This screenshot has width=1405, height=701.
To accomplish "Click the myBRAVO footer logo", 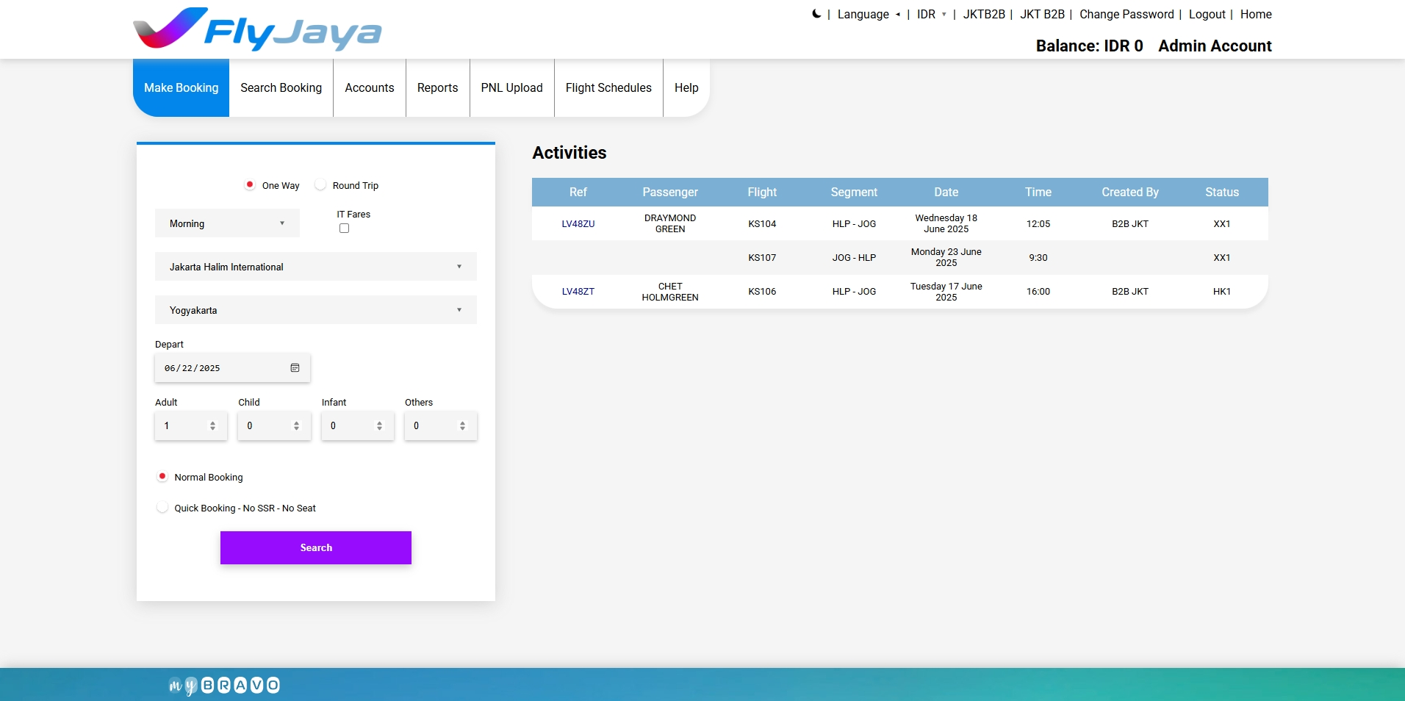I will (x=224, y=686).
